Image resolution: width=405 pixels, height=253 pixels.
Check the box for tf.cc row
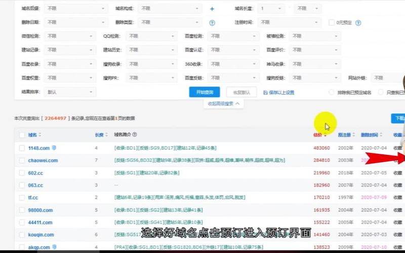[22, 198]
